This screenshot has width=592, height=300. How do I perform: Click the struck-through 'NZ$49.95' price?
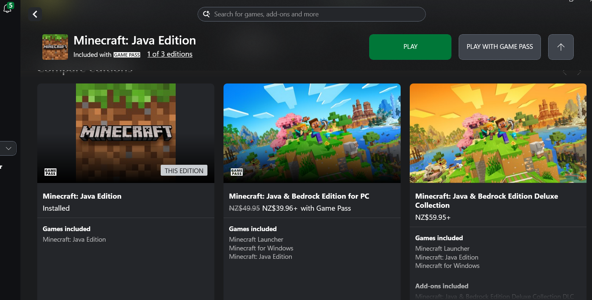pos(244,208)
